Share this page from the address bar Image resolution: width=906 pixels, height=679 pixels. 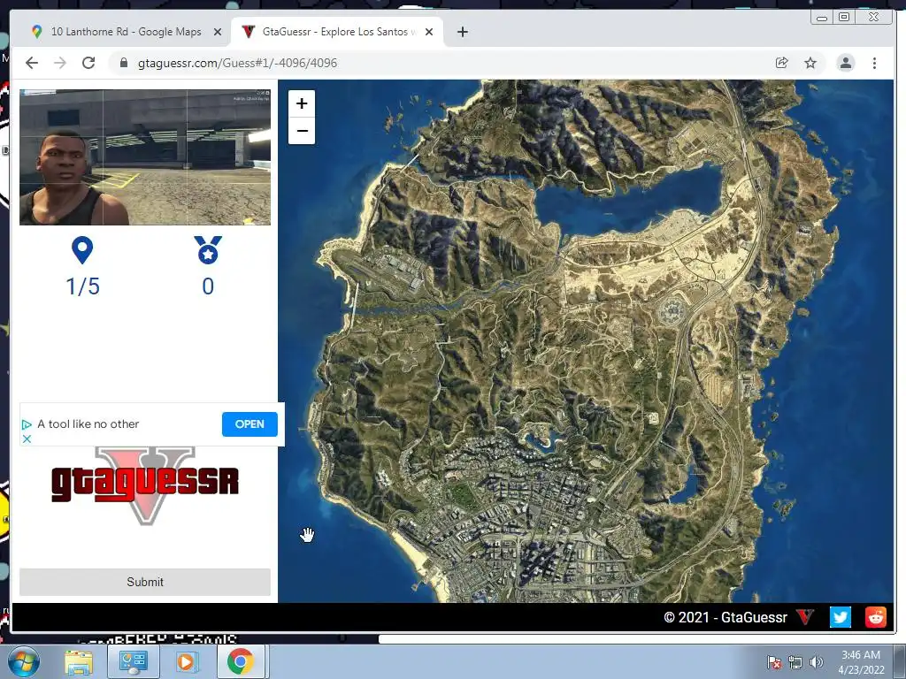coord(782,63)
